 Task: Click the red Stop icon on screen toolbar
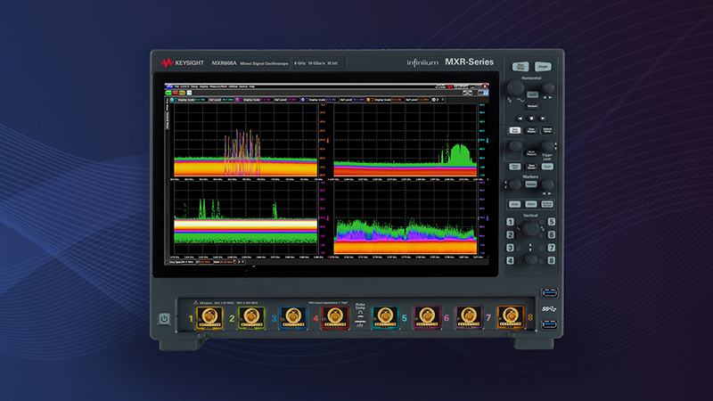pyautogui.click(x=175, y=93)
